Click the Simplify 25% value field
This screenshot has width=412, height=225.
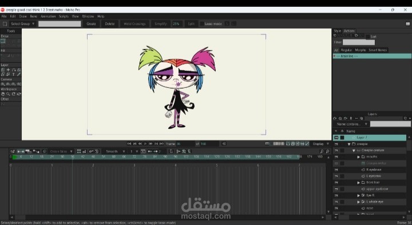click(x=177, y=23)
